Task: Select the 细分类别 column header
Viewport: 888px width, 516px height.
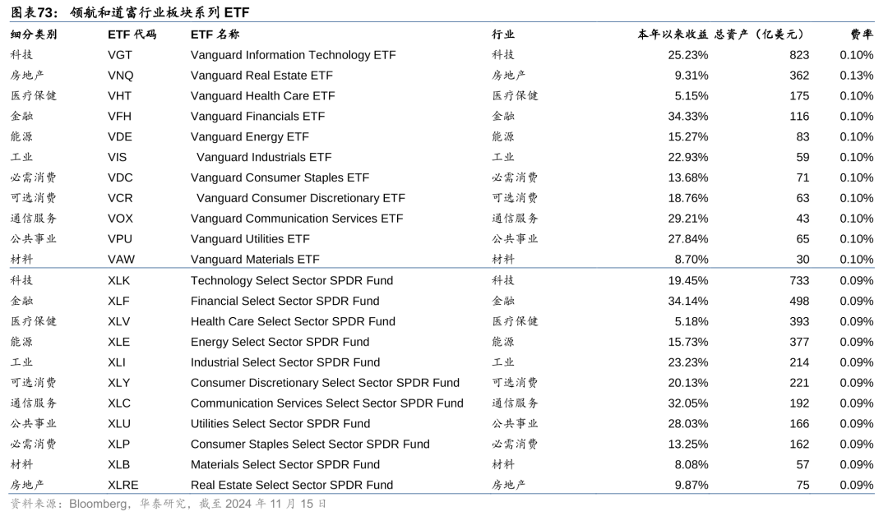Action: (34, 35)
